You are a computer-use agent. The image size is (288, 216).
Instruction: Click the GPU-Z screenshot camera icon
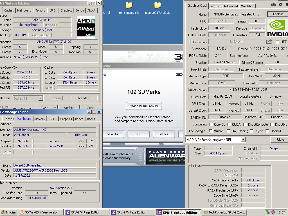pos(273,4)
